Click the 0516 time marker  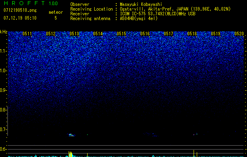point(145,34)
